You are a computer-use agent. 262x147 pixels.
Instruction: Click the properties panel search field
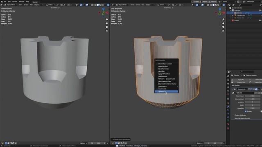(x=247, y=72)
